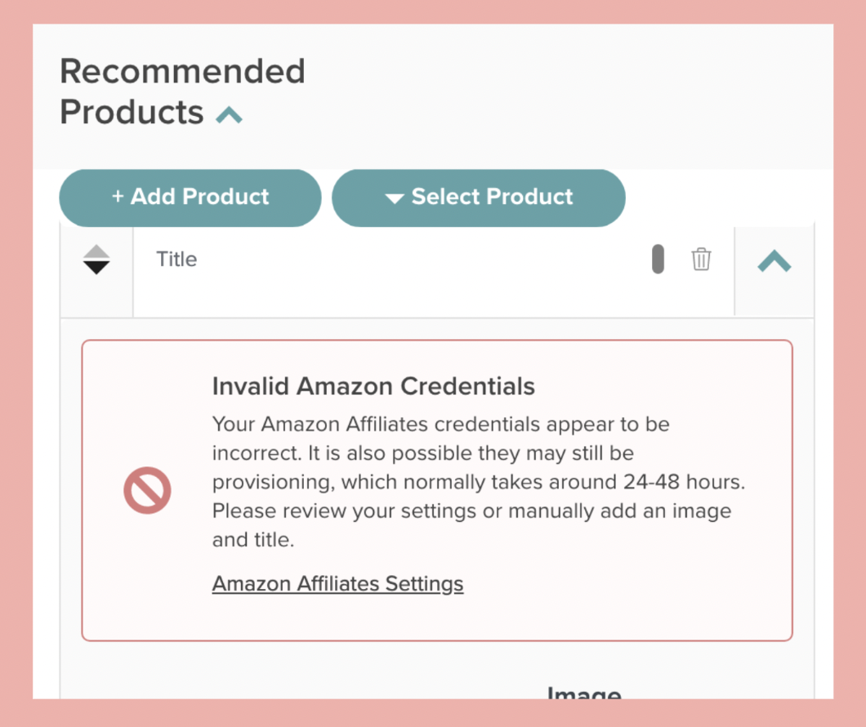866x727 pixels.
Task: Click the dark pill drag handle icon
Action: click(657, 258)
